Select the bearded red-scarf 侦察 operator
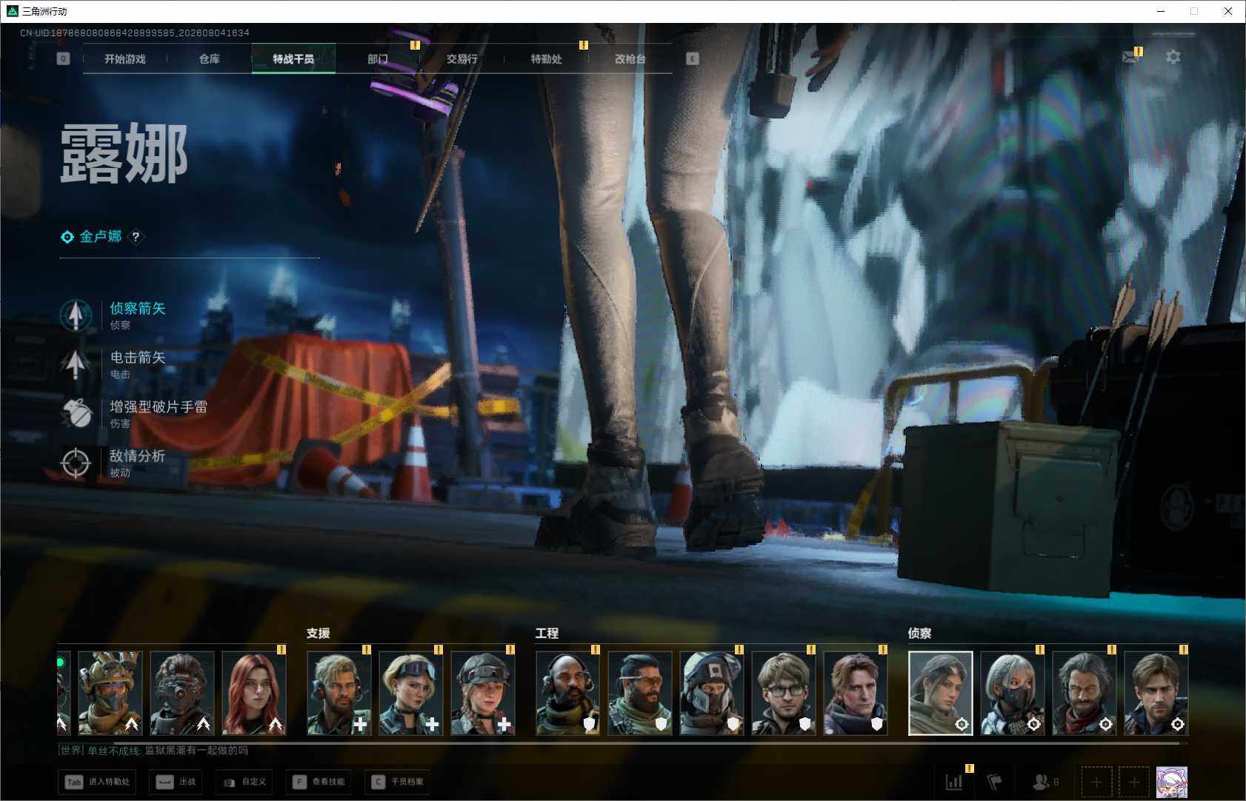This screenshot has height=801, width=1246. tap(1085, 693)
